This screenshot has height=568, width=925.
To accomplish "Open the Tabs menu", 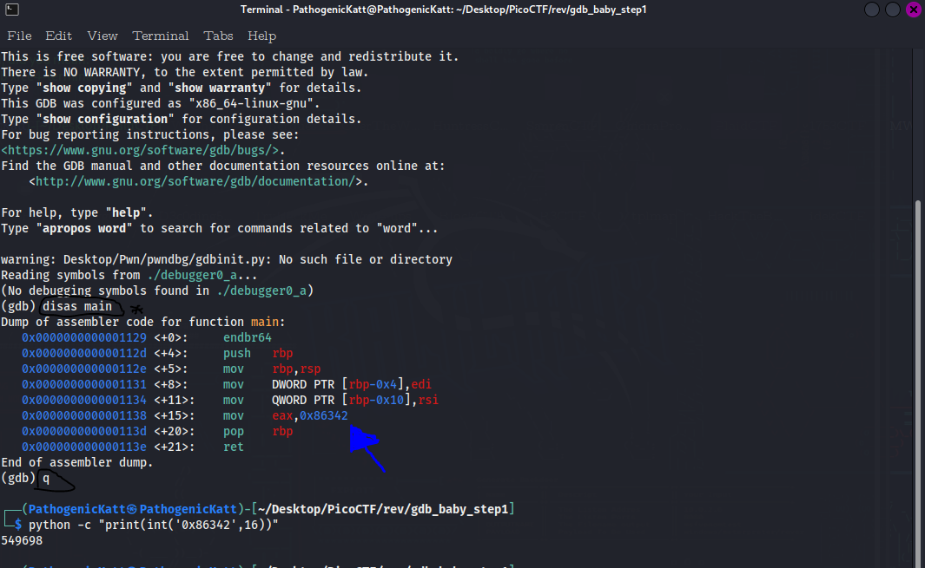I will click(x=218, y=36).
